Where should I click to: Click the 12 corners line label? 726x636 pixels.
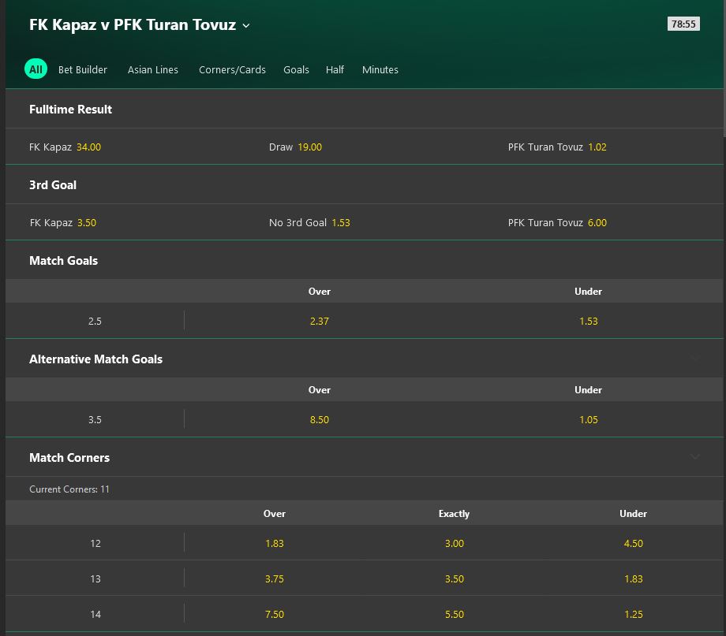click(95, 544)
